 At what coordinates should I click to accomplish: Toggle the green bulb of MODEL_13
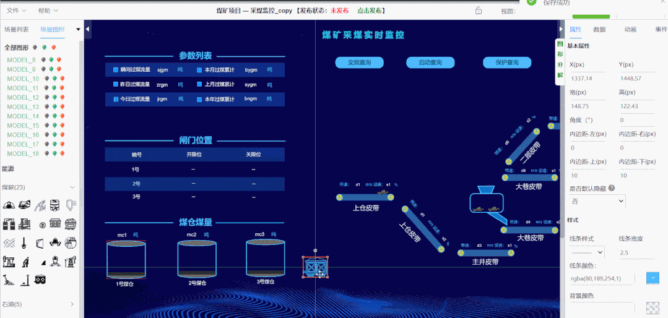point(54,107)
